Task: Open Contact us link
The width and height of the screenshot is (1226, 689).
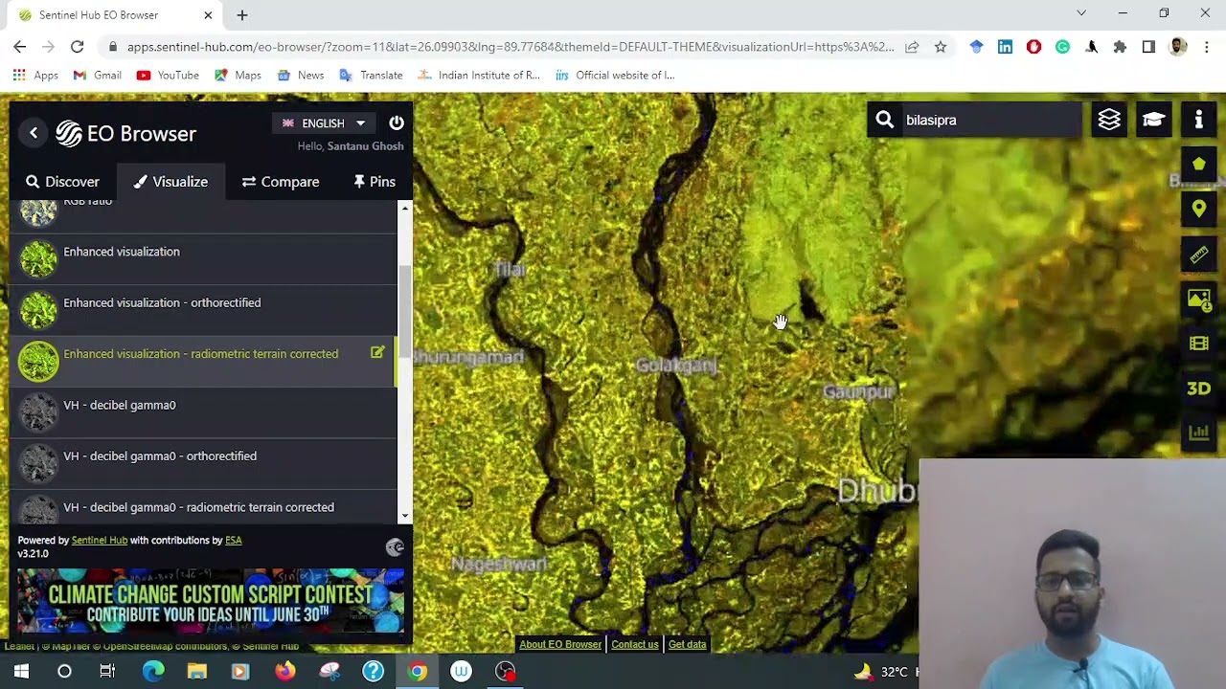Action: click(x=634, y=644)
